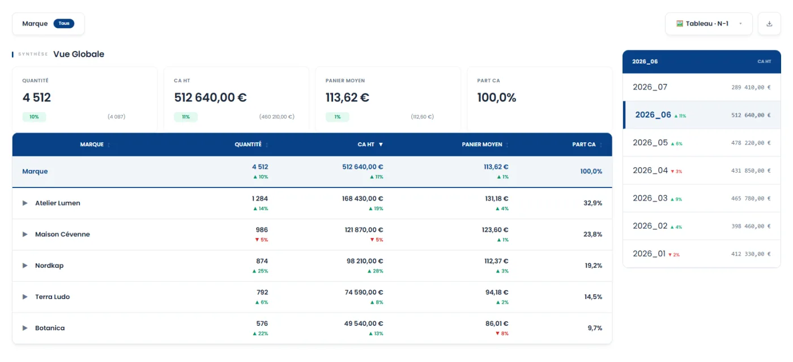
Task: Sort by the Marque column sort icon
Action: click(109, 145)
